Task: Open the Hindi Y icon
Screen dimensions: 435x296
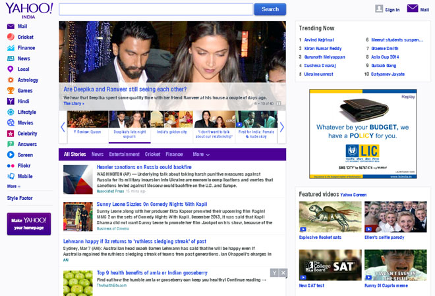Action: click(11, 101)
